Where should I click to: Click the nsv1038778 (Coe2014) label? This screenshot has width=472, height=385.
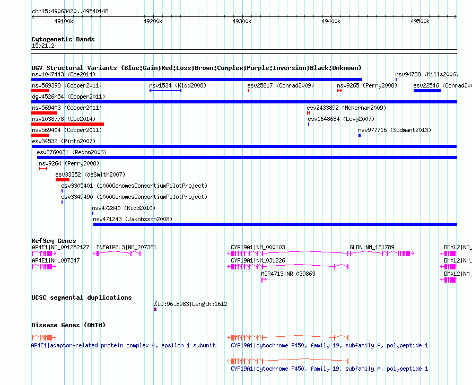tap(64, 119)
